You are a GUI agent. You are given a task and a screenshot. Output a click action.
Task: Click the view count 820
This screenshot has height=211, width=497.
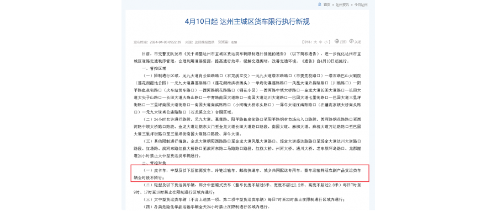point(234,42)
